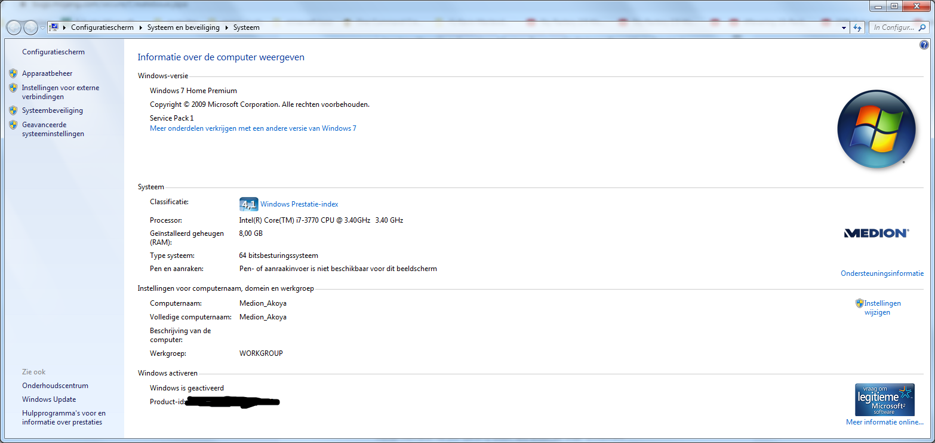Refresh the address bar location

tap(857, 27)
